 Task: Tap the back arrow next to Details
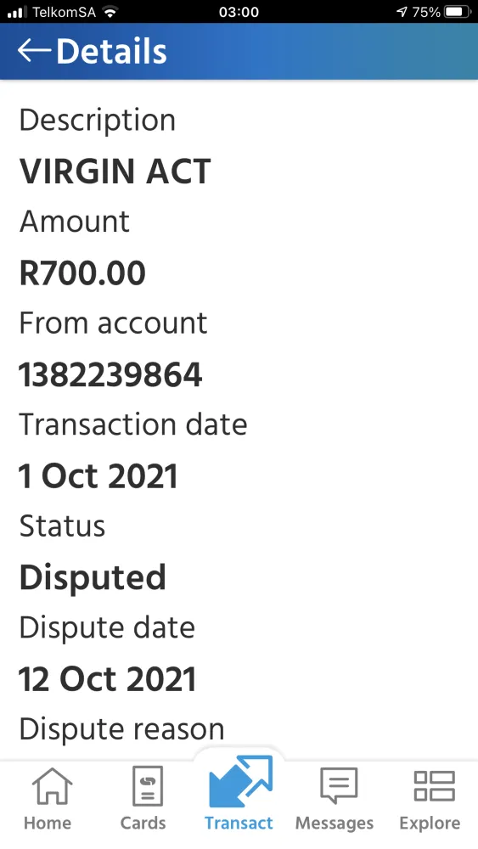(x=34, y=51)
